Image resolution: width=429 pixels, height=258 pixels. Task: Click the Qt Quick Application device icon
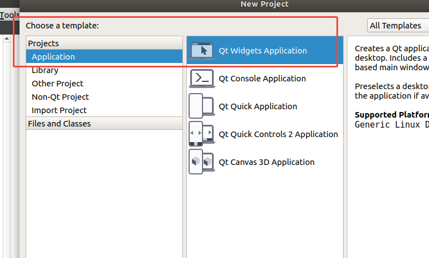[202, 106]
